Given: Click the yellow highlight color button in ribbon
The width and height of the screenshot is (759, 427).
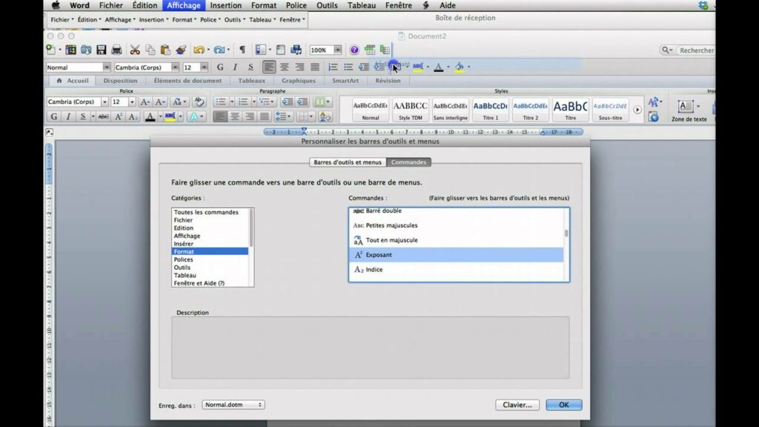Looking at the screenshot, I should coord(171,116).
